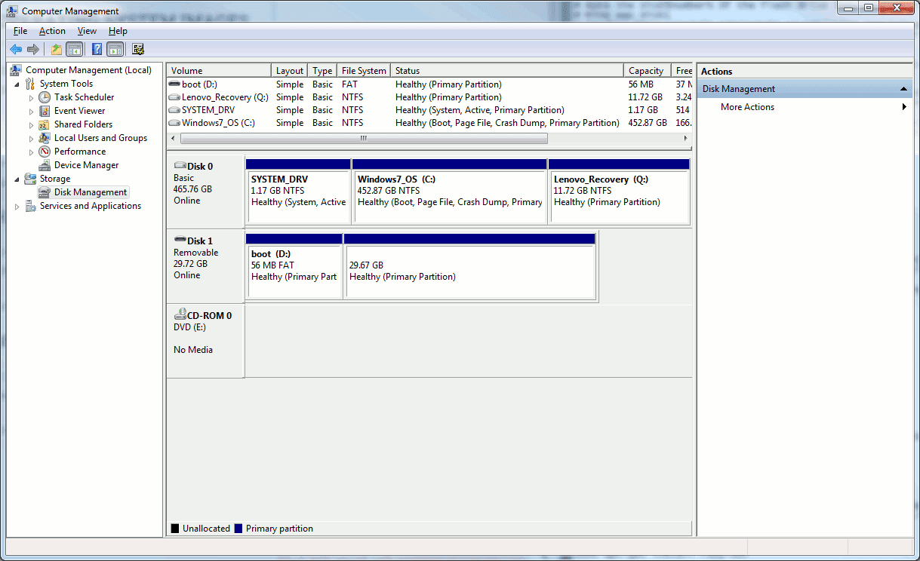Click the CD-ROM 0 disc icon
Image resolution: width=920 pixels, height=561 pixels.
point(180,315)
